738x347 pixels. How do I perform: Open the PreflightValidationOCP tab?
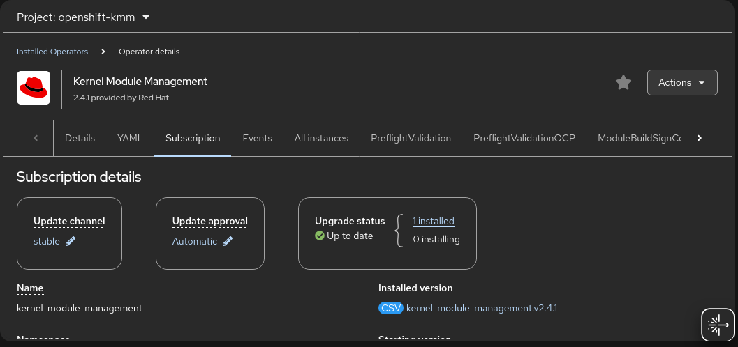point(524,138)
